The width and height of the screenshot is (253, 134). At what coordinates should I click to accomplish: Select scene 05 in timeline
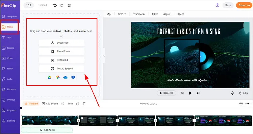[223, 121]
